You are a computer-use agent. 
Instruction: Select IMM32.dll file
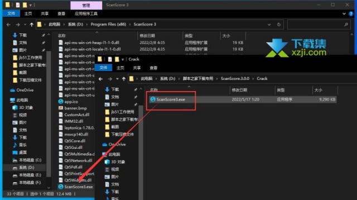pos(71,121)
